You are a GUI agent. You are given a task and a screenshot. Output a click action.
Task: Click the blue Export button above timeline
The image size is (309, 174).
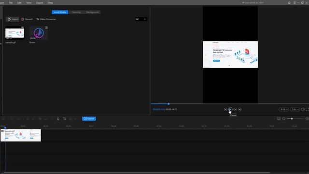[x=89, y=119]
